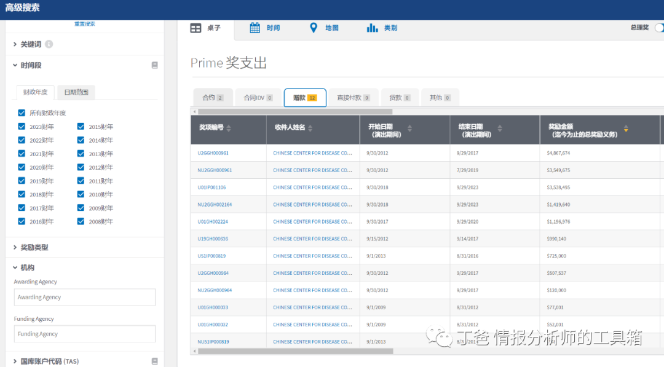Open recipient link in U2GGH000964 row
Viewport: 664px width, 367px height.
pyautogui.click(x=312, y=273)
